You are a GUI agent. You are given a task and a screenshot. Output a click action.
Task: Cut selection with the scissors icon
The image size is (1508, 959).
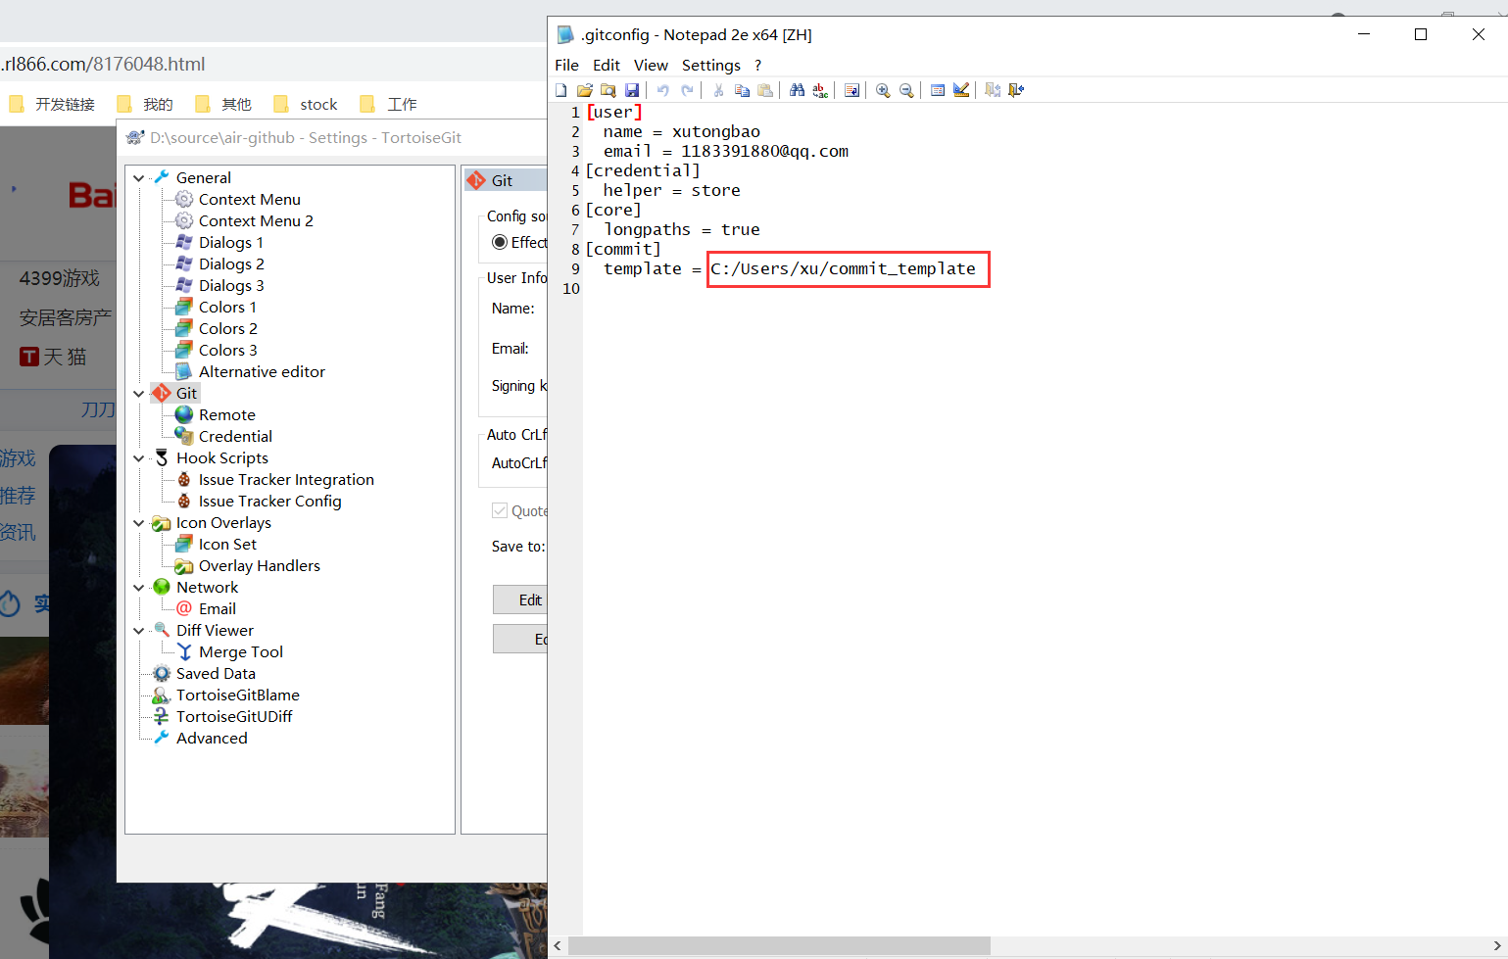(x=718, y=90)
